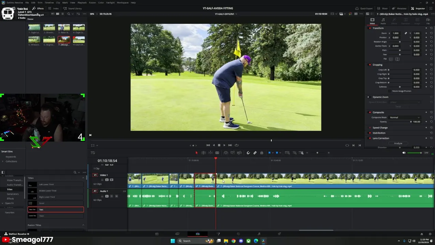Open media pool sort order icon
Screen dimensions: 435x245
click(x=78, y=14)
